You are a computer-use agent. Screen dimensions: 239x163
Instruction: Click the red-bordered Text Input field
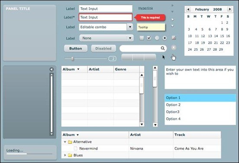point(106,17)
